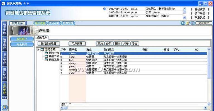Open the 联系我们 link
The width and height of the screenshot is (214, 111).
(200, 17)
